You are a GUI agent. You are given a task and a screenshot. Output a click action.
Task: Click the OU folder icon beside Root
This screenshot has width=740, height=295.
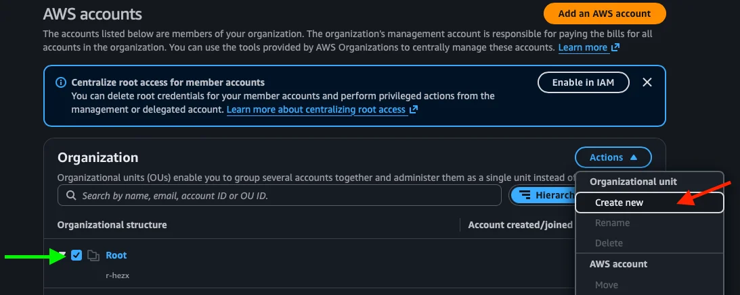[x=93, y=255]
